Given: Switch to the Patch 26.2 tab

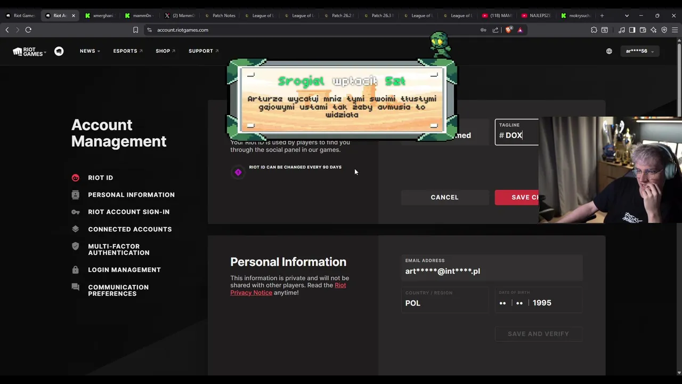Looking at the screenshot, I should coord(339,15).
